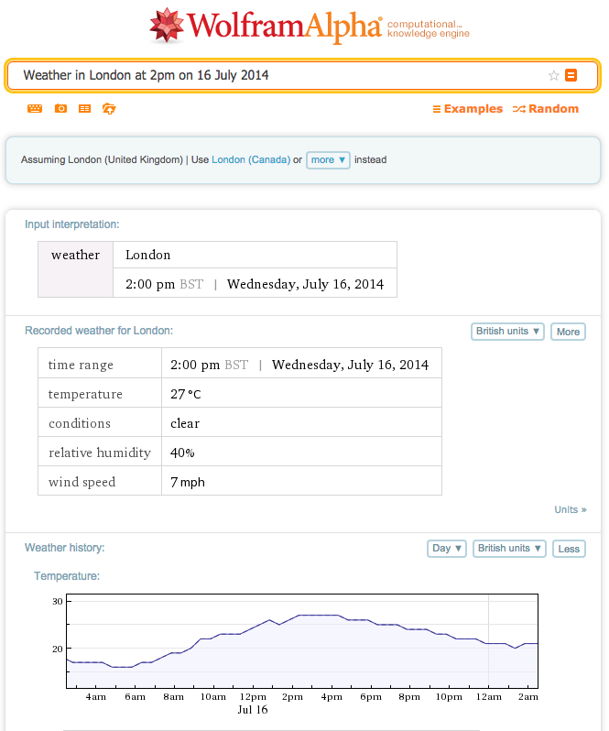Use London (Canada) instead
Image resolution: width=609 pixels, height=731 pixels.
[x=250, y=159]
